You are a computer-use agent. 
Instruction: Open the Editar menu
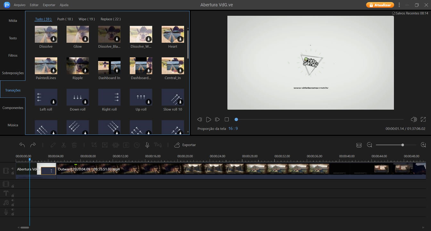tap(34, 5)
